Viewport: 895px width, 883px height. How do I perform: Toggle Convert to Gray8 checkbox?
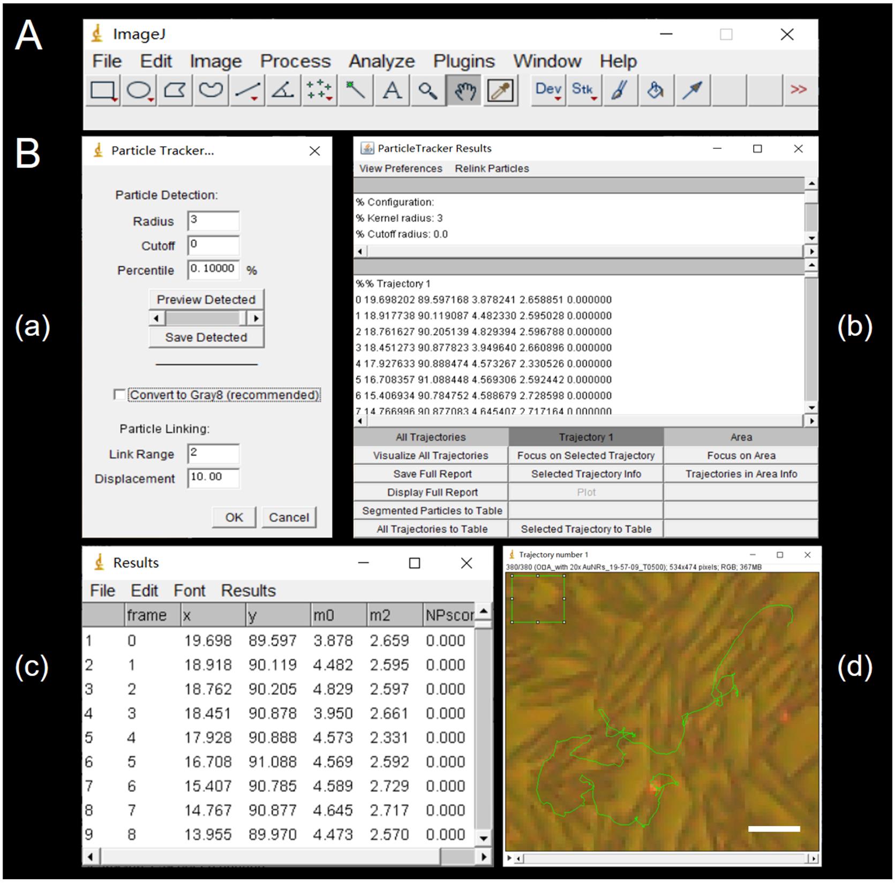[119, 395]
